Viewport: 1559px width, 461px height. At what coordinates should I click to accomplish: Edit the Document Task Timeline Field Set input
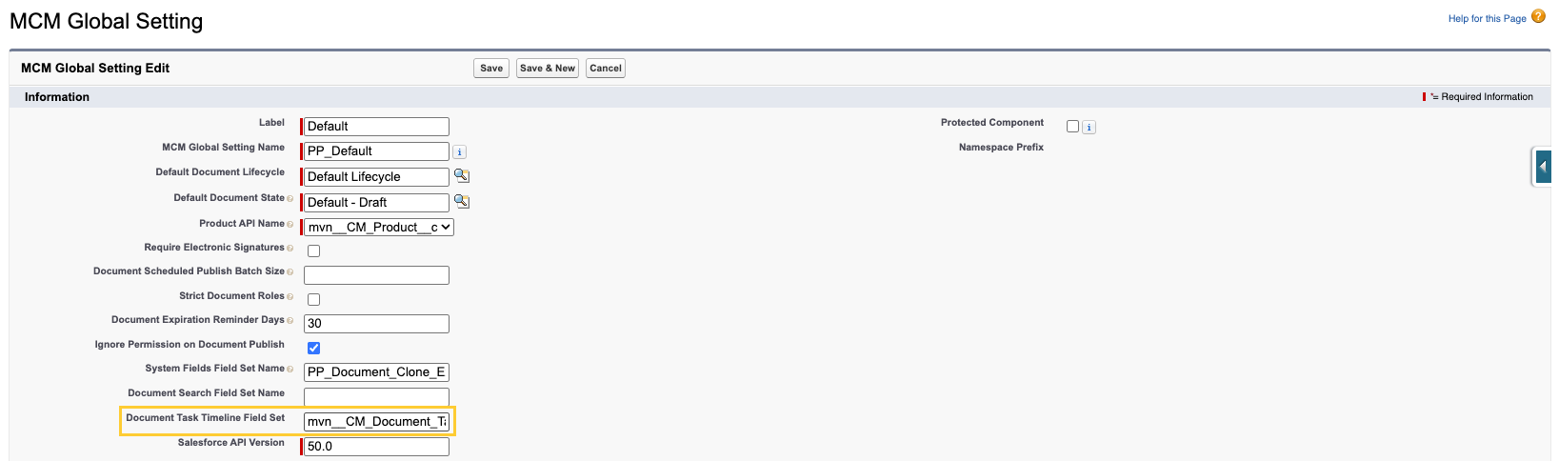pyautogui.click(x=376, y=422)
